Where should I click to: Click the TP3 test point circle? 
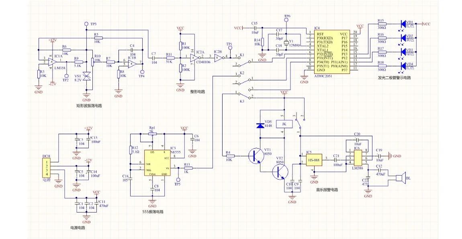tap(86, 23)
